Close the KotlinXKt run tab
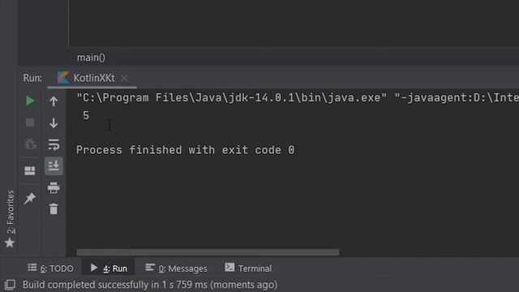The image size is (519, 292). click(124, 78)
